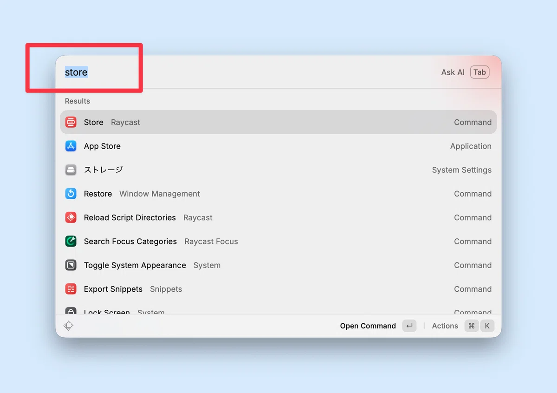
Task: Select the "App Store" result title
Action: coord(102,146)
